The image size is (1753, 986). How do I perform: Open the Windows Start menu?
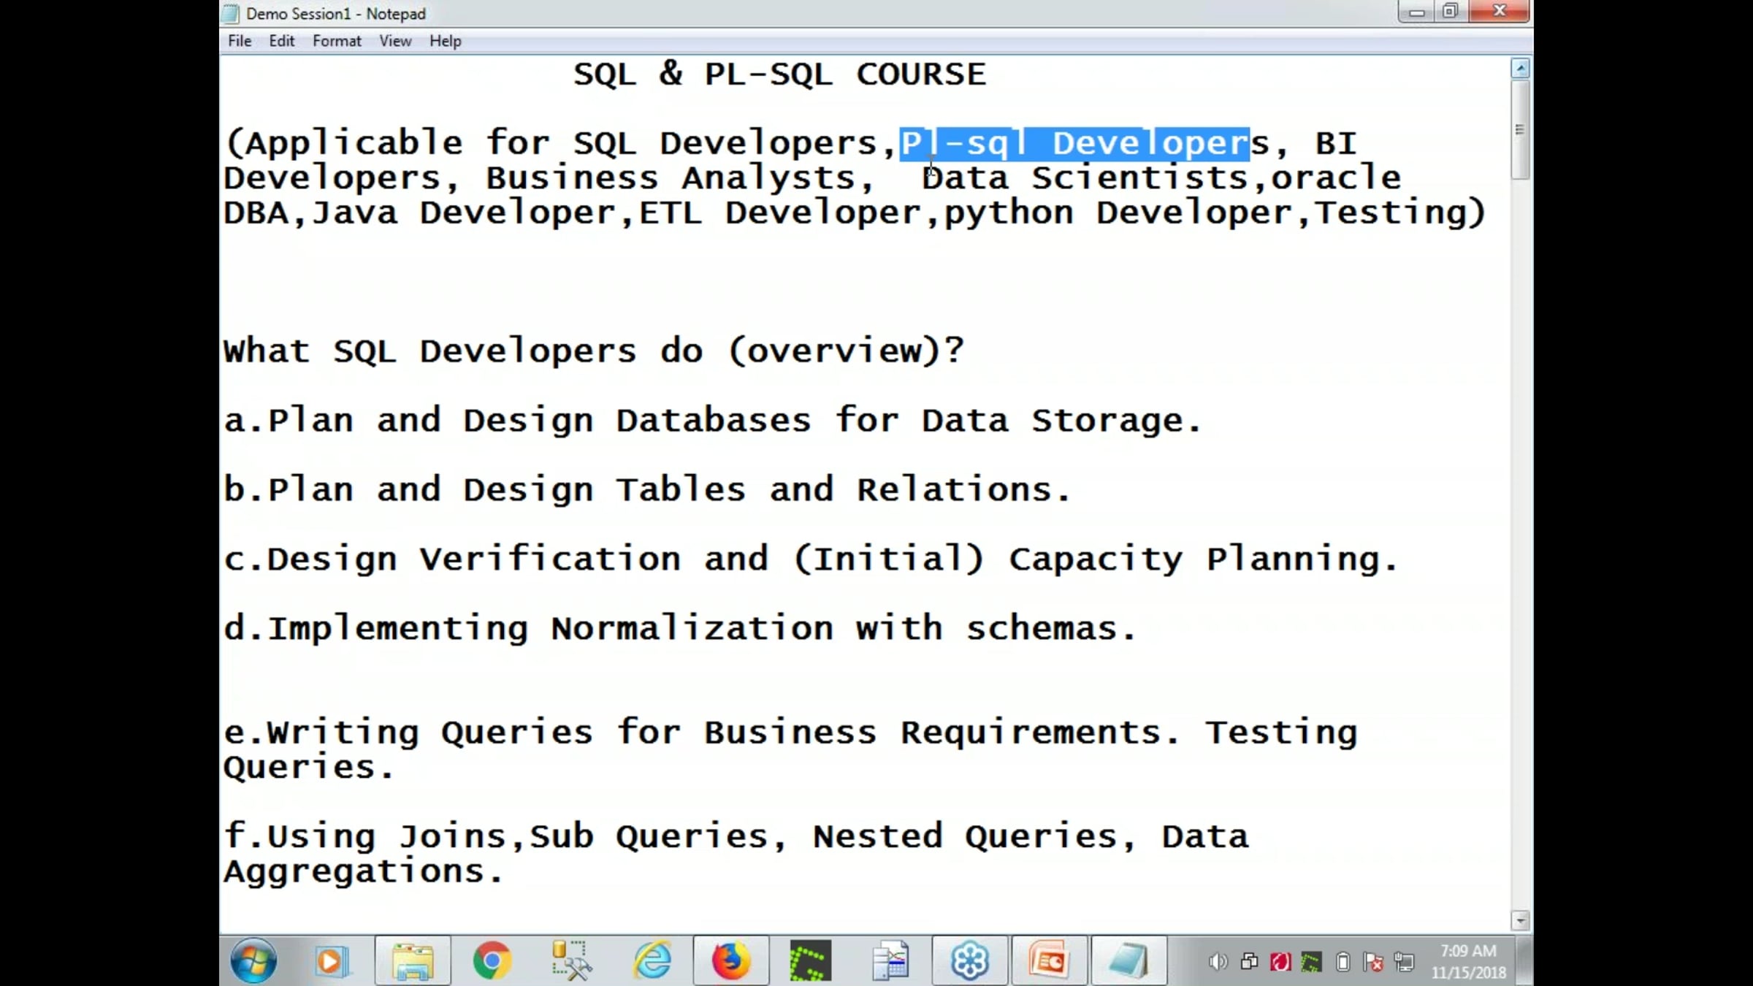point(253,960)
